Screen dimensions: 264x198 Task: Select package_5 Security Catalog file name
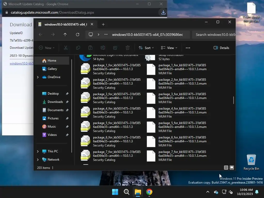[x=117, y=125]
